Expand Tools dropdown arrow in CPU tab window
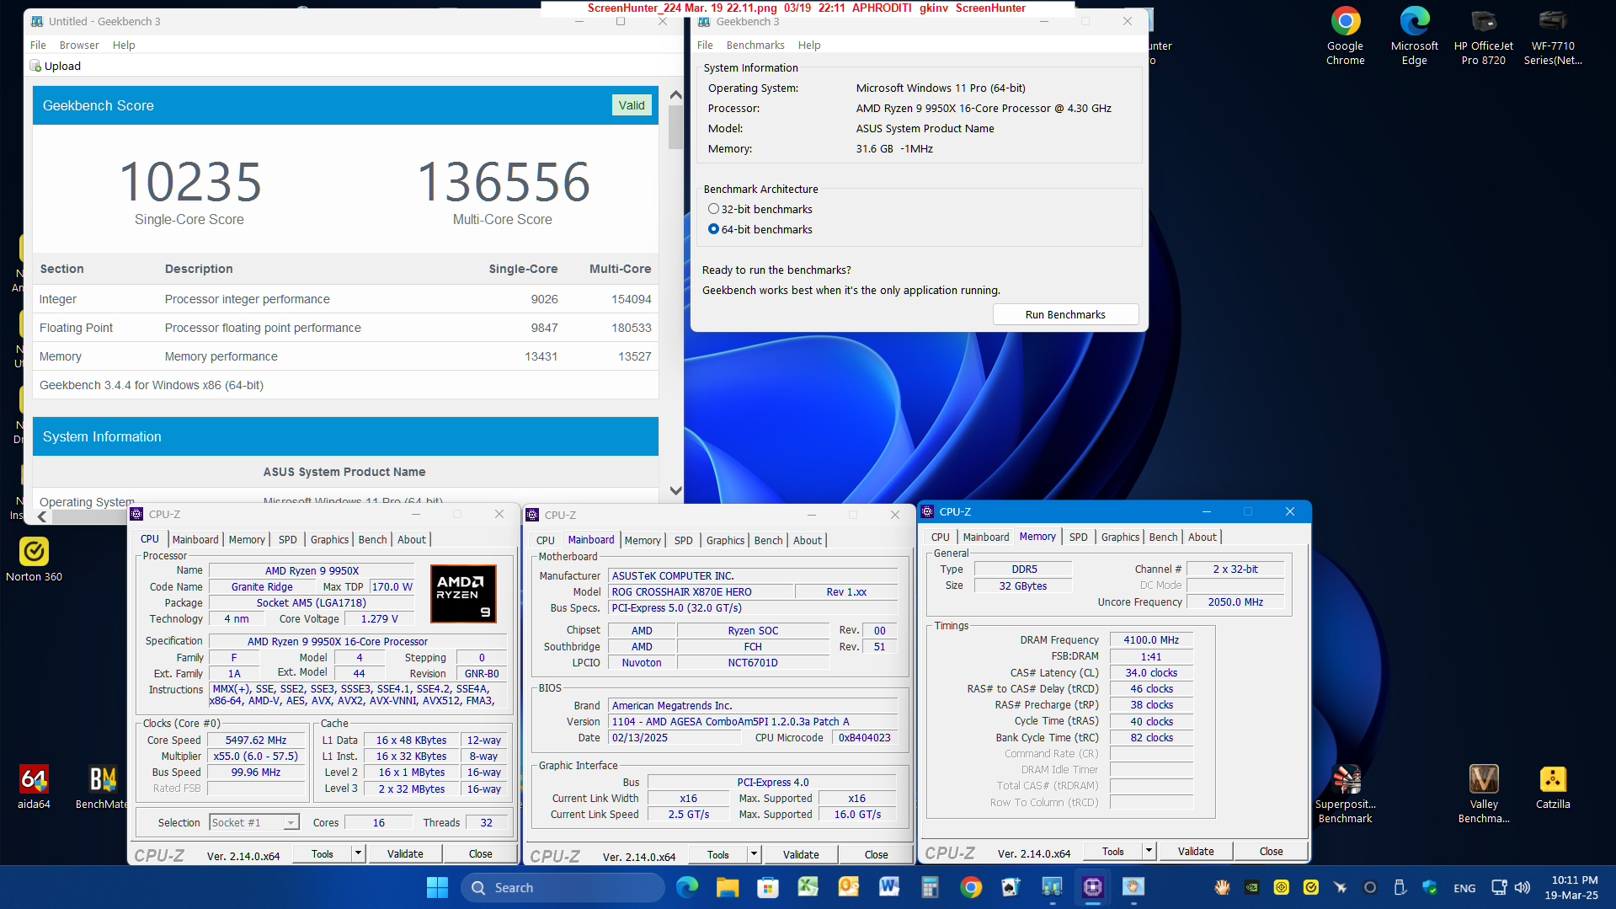Viewport: 1616px width, 909px height. 358,853
